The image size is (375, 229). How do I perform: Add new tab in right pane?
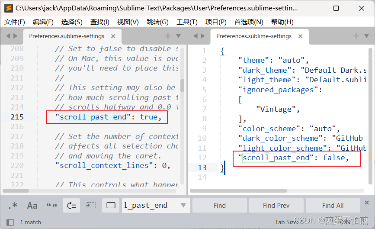tap(356, 36)
